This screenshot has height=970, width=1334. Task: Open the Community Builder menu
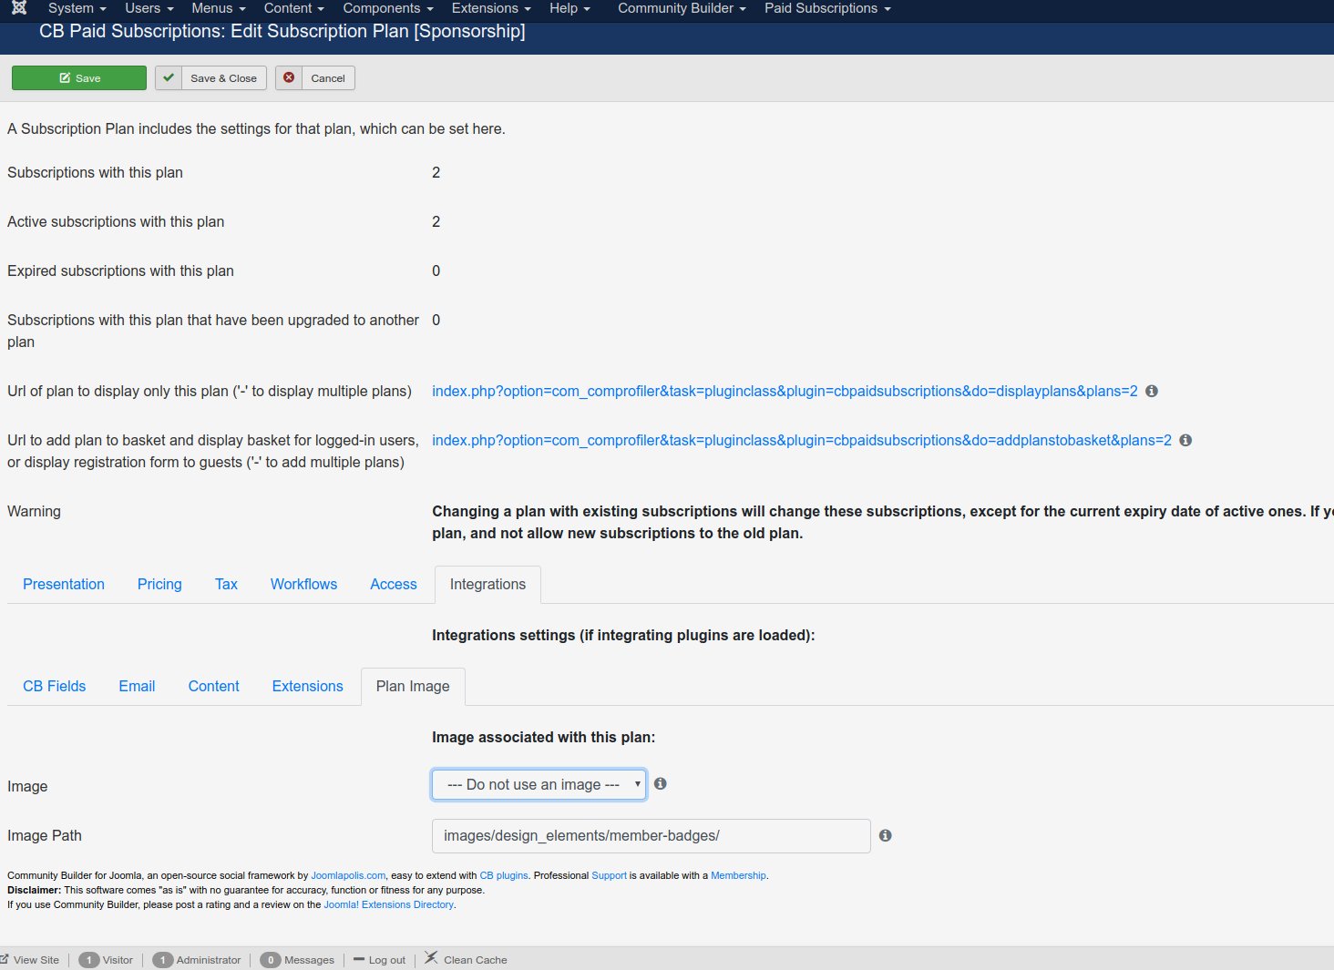point(682,8)
